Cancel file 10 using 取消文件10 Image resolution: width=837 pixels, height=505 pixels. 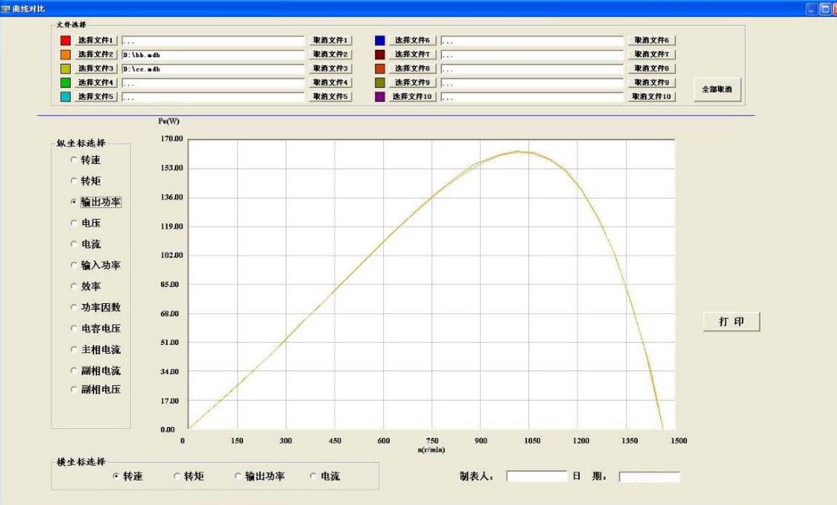coord(650,96)
